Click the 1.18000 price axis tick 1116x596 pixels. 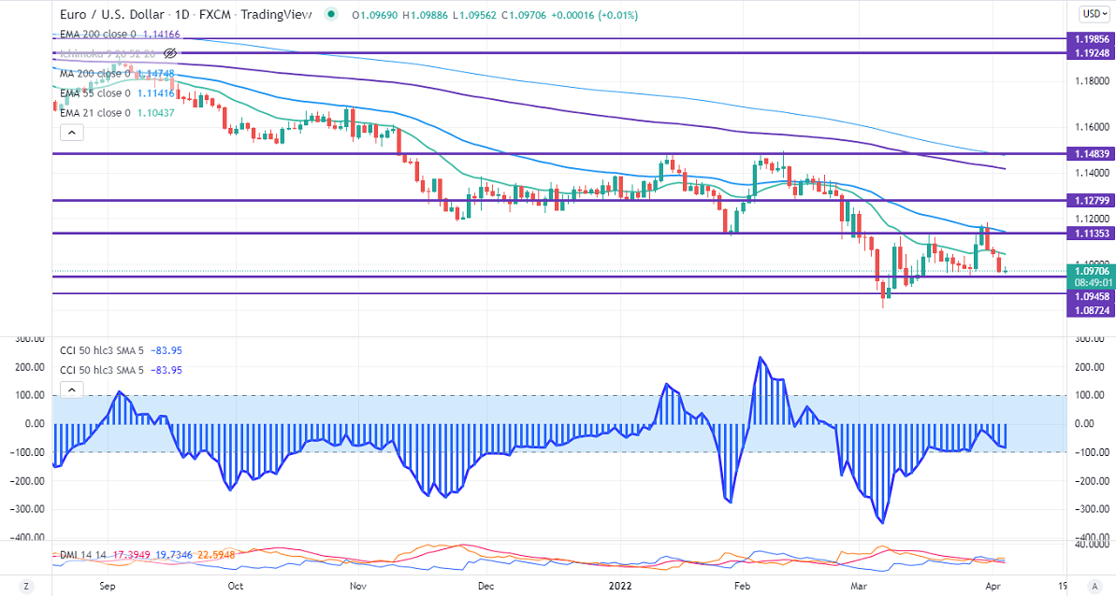click(x=1091, y=81)
